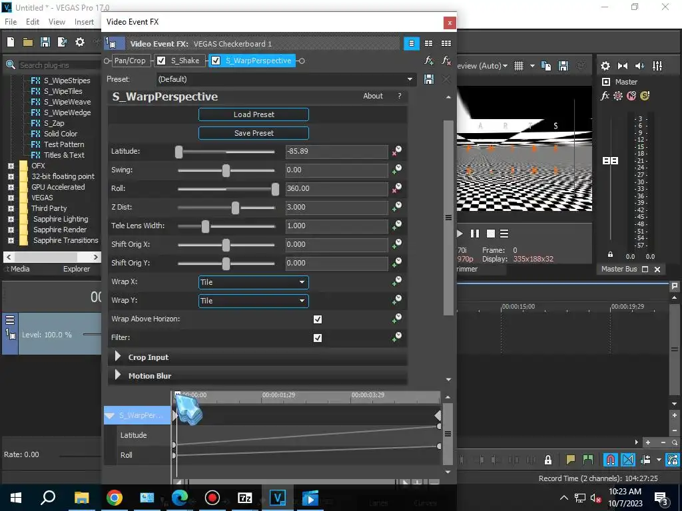The image size is (682, 511).
Task: Select the Pan/Crop chain item
Action: coord(130,61)
